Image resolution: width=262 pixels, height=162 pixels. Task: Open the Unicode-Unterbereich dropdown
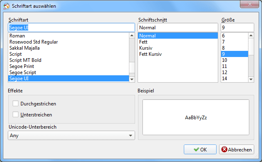pos(71,135)
